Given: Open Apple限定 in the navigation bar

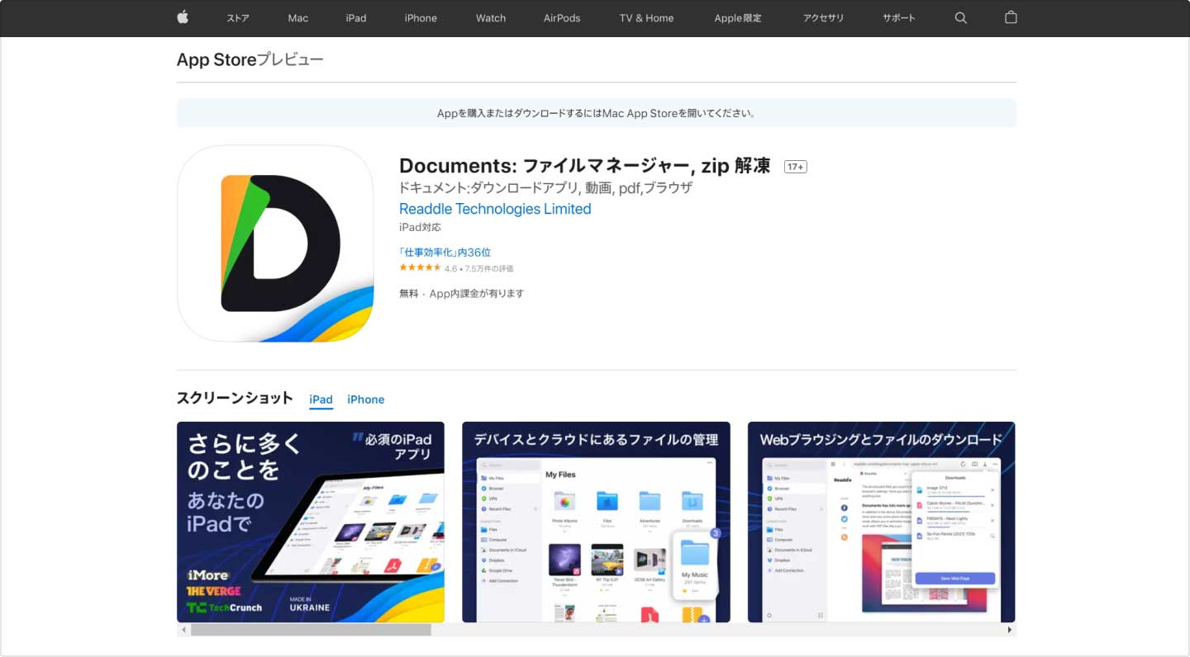Looking at the screenshot, I should click(738, 18).
